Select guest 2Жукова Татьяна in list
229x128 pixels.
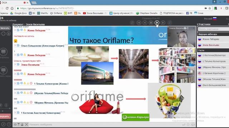pos(213,79)
